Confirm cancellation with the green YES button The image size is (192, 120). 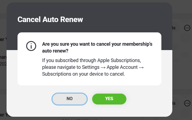(109, 99)
